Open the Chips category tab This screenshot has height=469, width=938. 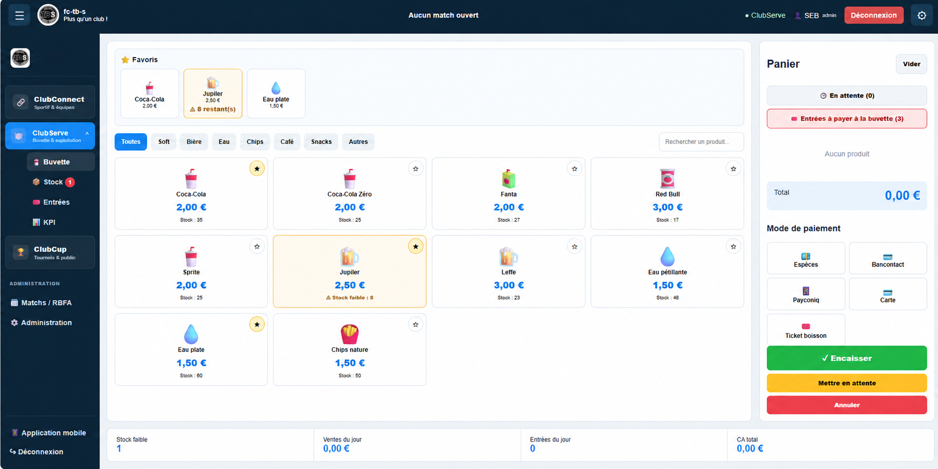(255, 142)
